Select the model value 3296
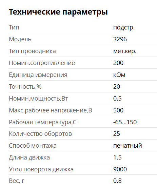 point(120,39)
